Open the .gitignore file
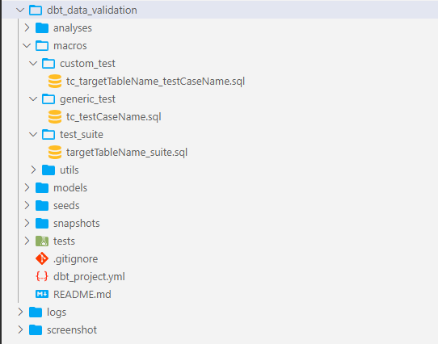Screen dimensions: 438x344 [76, 259]
